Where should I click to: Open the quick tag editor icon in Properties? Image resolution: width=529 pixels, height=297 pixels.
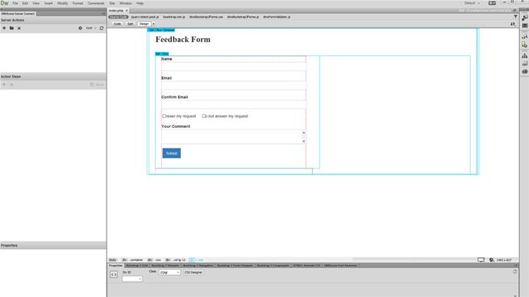click(x=113, y=275)
